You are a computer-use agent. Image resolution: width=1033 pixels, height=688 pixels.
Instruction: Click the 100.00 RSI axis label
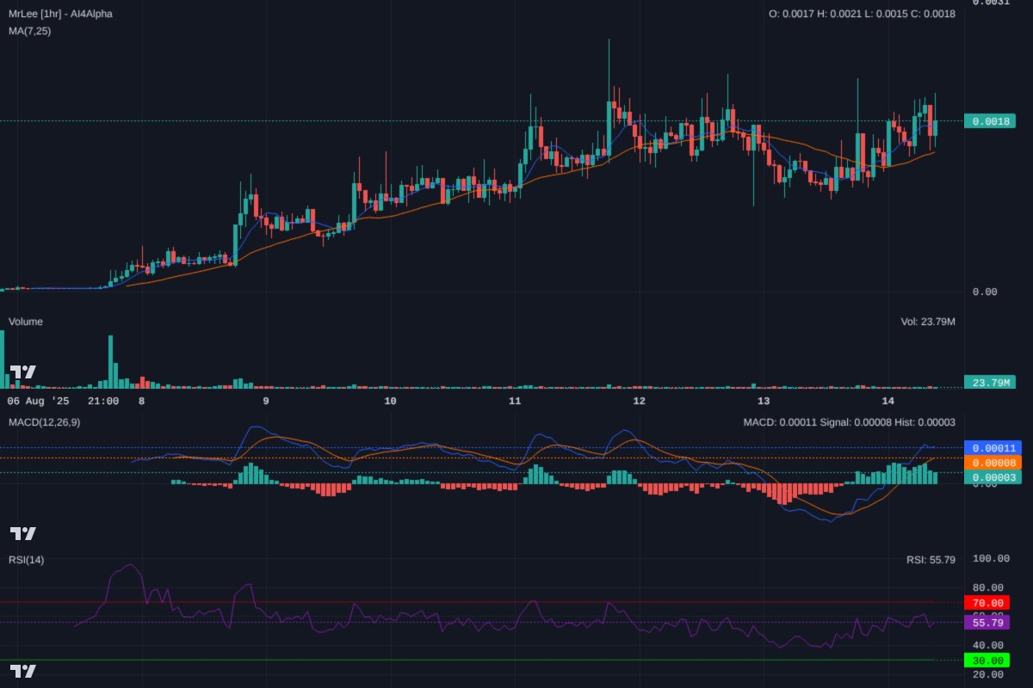point(990,559)
